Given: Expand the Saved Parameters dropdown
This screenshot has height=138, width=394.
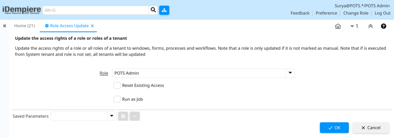Looking at the screenshot, I should click(112, 116).
